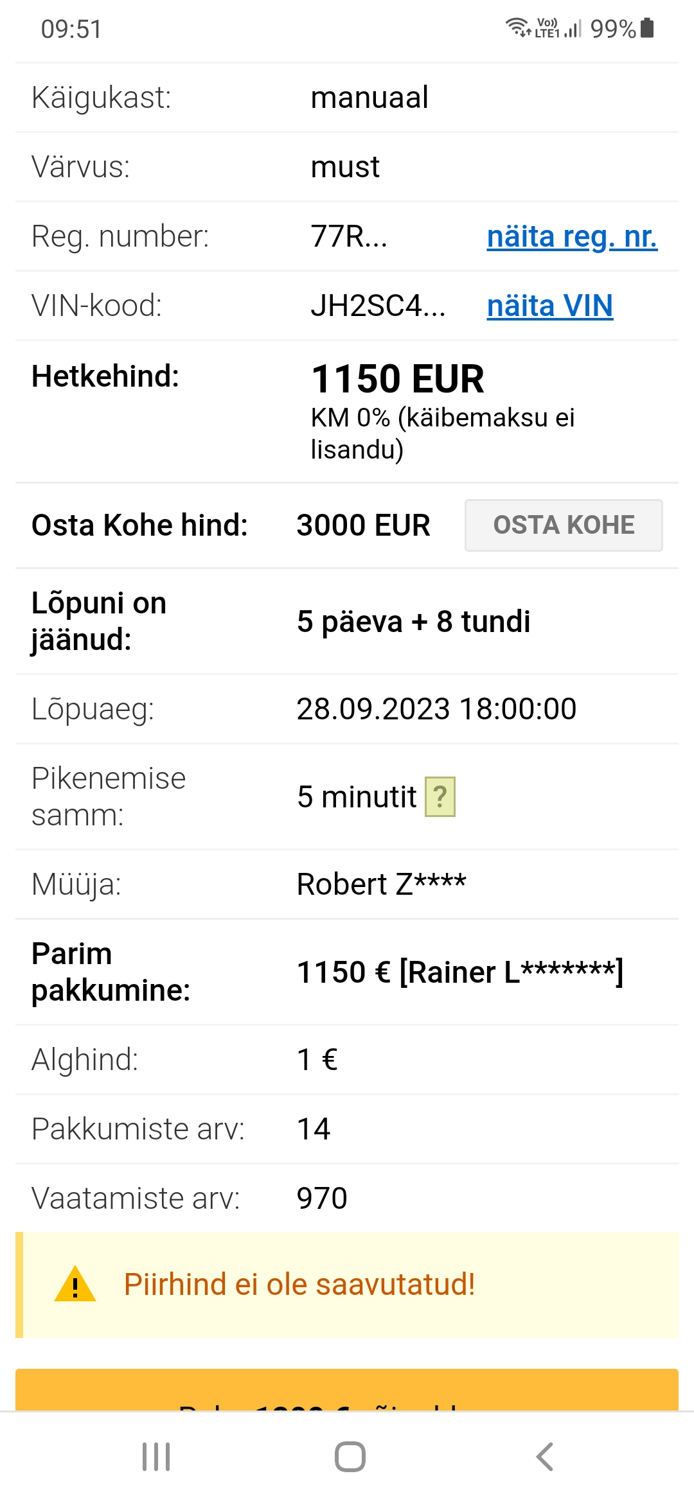694x1503 pixels.
Task: Tap the end time 28.09.2023 18:00:00
Action: 436,709
